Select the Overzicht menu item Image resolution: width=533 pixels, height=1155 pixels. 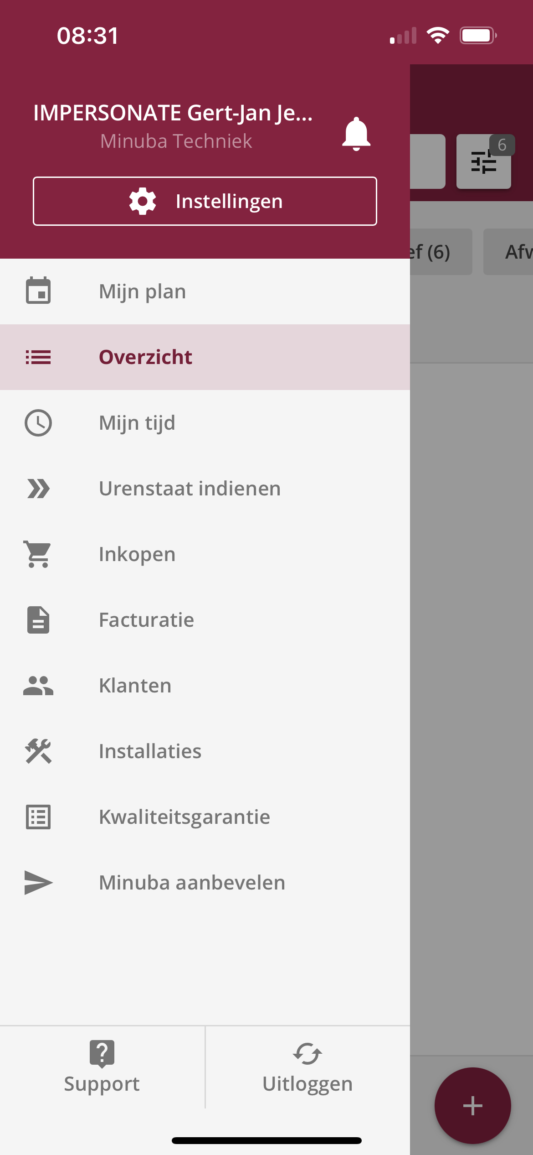(x=205, y=357)
